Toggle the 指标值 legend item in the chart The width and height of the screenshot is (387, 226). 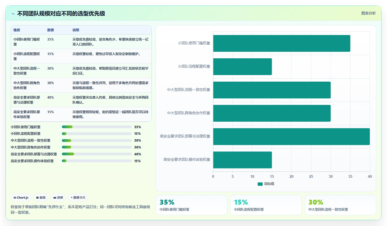(x=266, y=184)
